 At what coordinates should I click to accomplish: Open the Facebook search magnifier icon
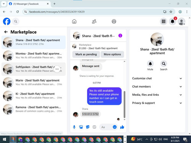pyautogui.click(x=16, y=21)
